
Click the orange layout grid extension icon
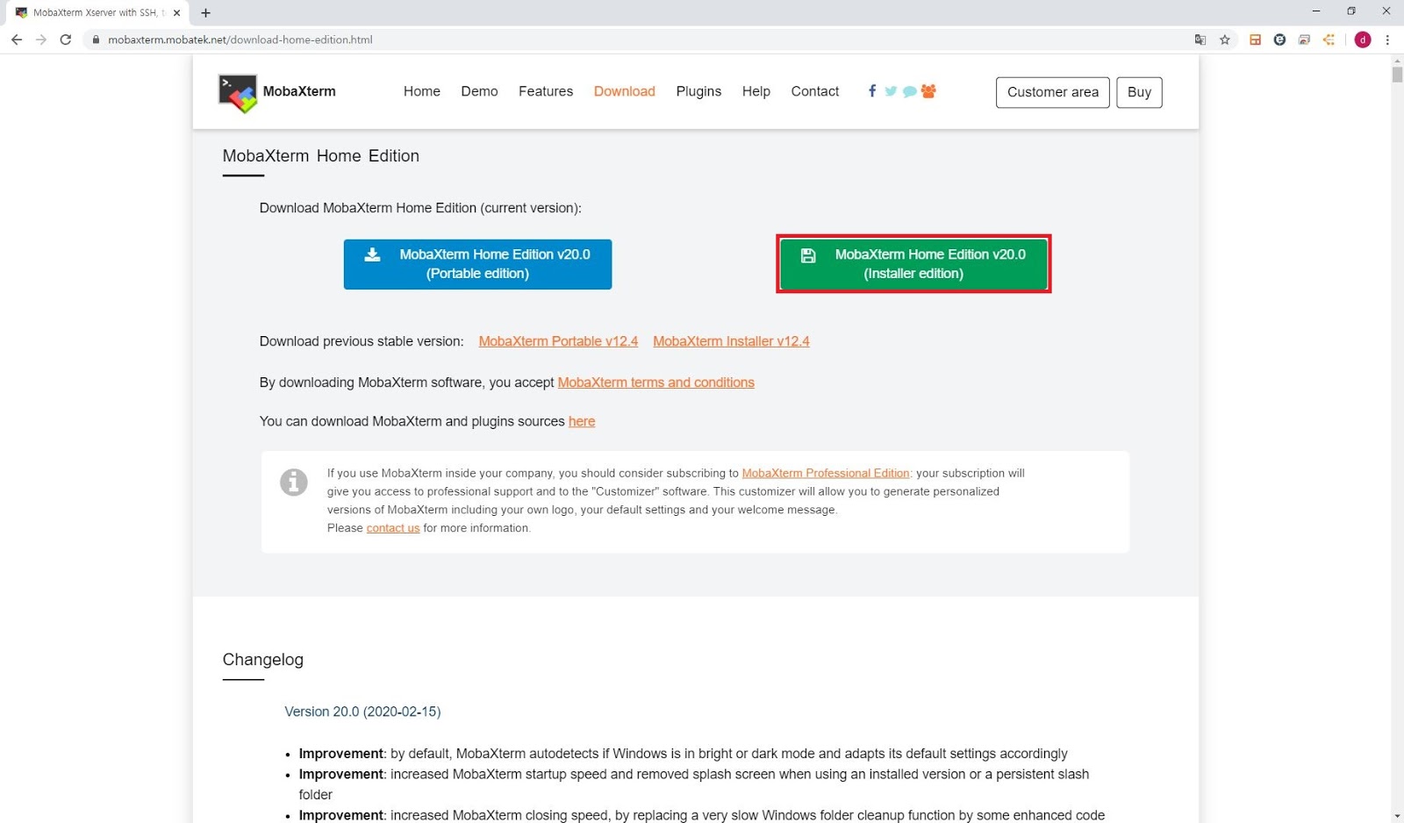click(x=1256, y=39)
